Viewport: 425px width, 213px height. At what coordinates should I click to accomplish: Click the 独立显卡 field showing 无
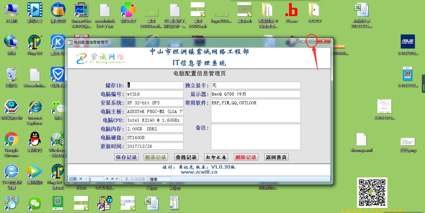pos(256,85)
